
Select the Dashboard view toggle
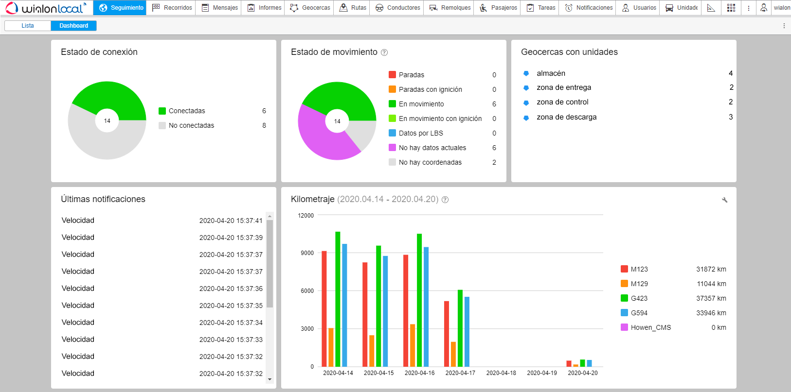point(74,26)
